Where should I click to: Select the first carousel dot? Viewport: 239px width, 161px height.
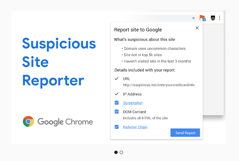click(116, 152)
